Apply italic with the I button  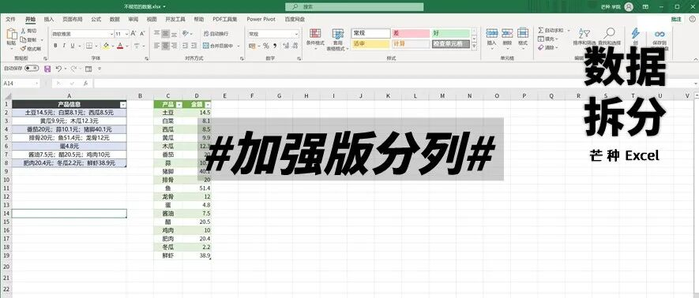click(x=64, y=46)
